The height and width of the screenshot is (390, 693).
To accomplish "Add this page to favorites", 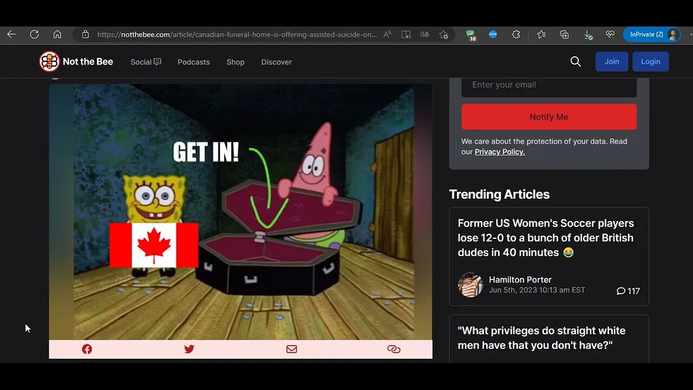I will tap(444, 35).
